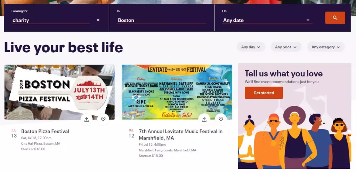Expand the Any price filter
Viewport: 356px width, 173px height.
[286, 47]
